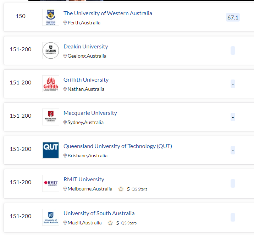
Task: Click the score dash badge for RMIT University
Action: (x=233, y=183)
